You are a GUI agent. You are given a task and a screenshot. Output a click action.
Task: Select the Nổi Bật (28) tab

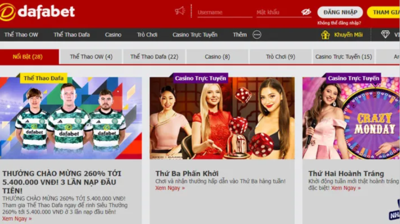(x=29, y=57)
